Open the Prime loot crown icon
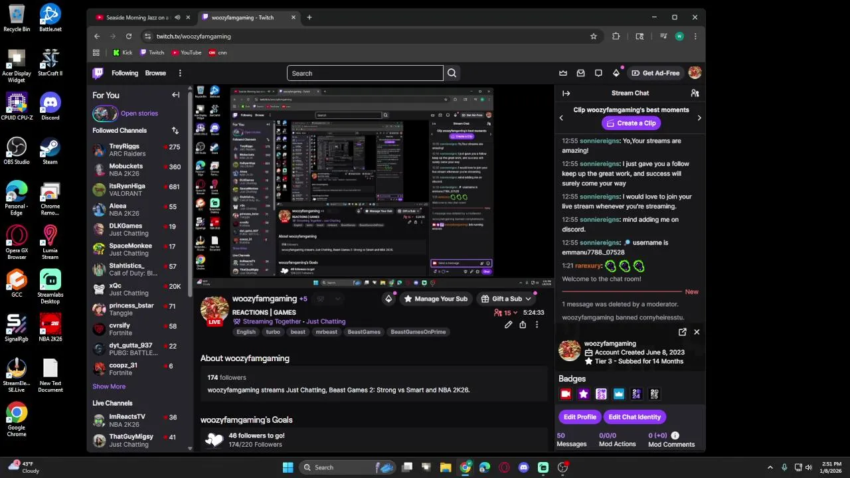Image resolution: width=850 pixels, height=478 pixels. [563, 73]
